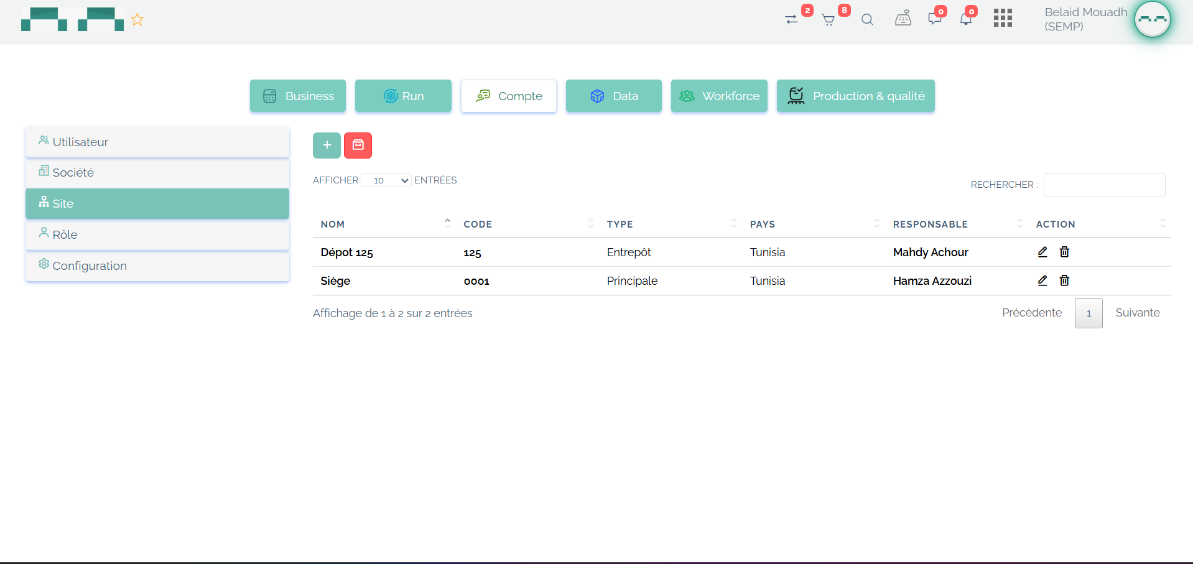Click the Suivante pagination link
1193x564 pixels.
tap(1138, 313)
